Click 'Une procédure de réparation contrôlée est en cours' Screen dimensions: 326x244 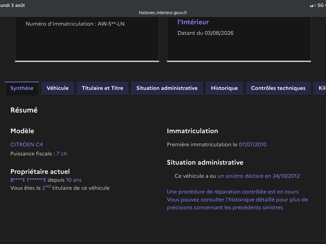(x=233, y=192)
